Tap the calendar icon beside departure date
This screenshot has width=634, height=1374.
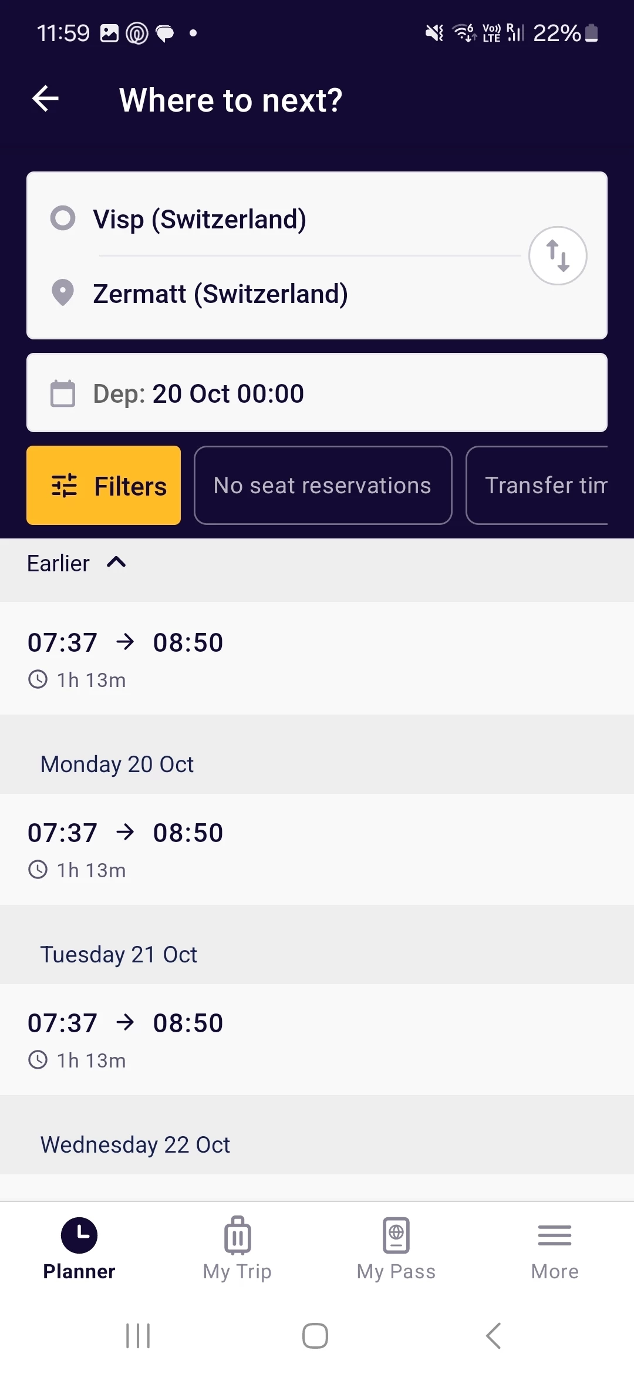click(x=63, y=393)
